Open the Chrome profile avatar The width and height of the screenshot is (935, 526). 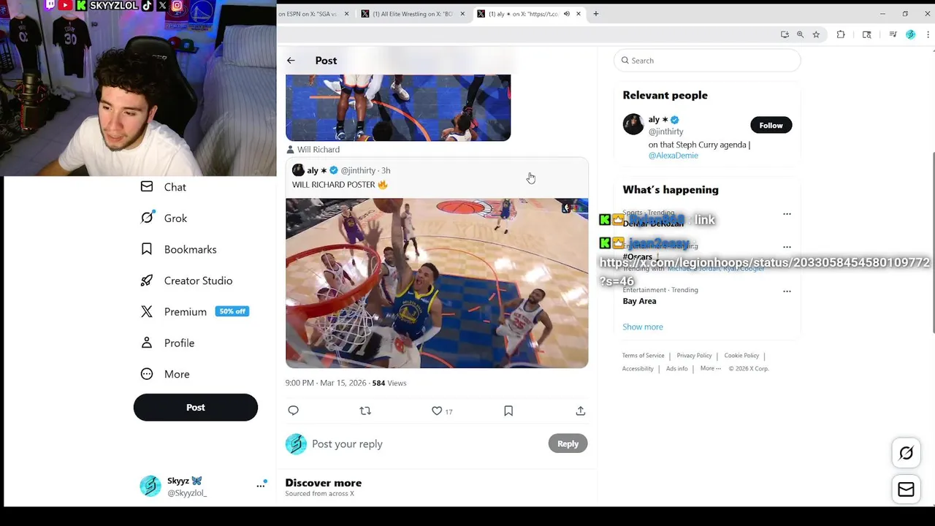(910, 34)
